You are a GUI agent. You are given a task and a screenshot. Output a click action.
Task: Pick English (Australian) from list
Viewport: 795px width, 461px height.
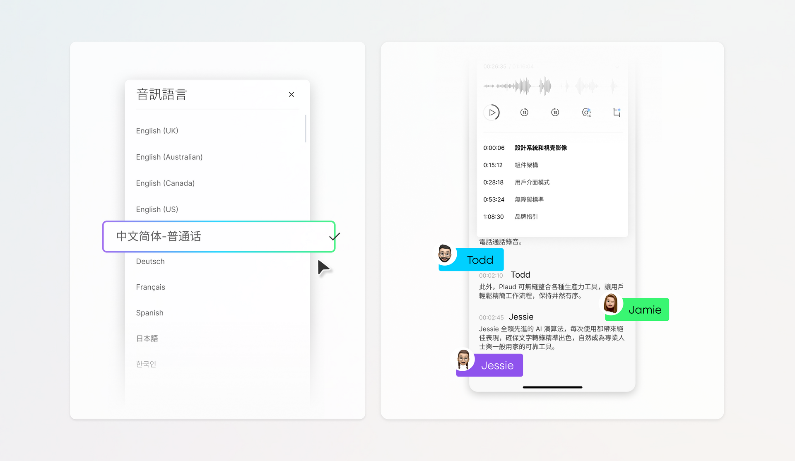coord(169,157)
